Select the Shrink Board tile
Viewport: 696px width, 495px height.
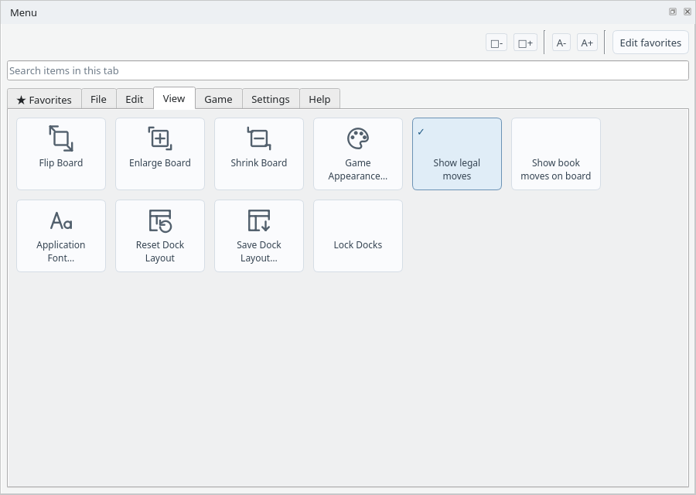259,154
